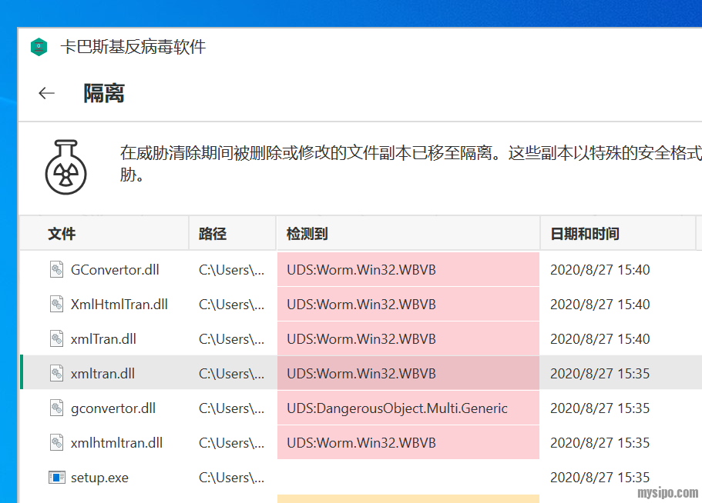Select the highlighted xmltran.dll row
This screenshot has width=702, height=503.
pos(102,374)
